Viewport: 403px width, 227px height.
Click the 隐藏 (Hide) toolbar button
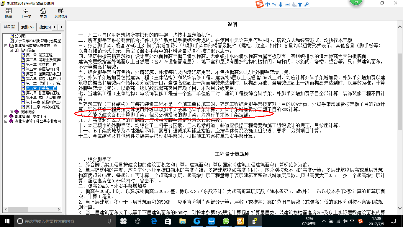[9, 13]
